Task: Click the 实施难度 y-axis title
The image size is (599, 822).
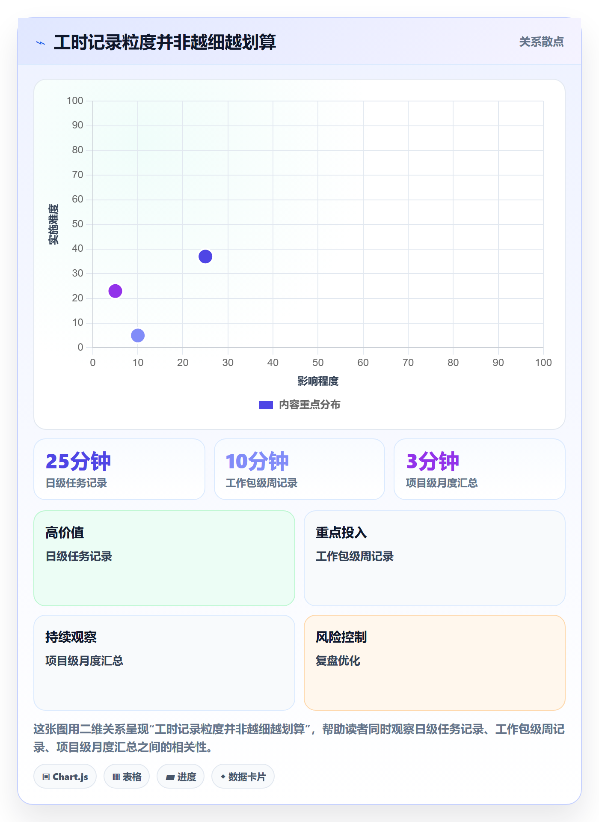Action: pos(53,224)
